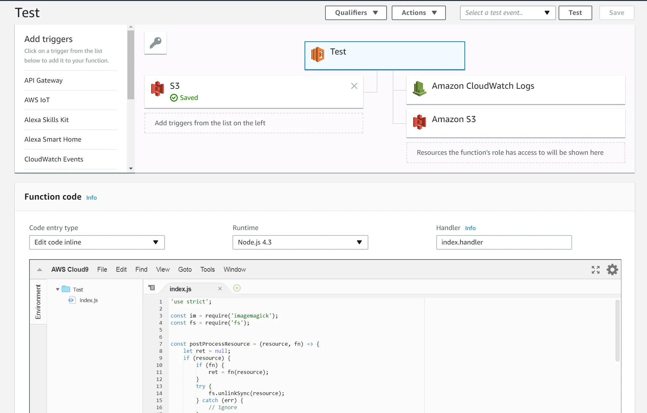Remove the S3 trigger with X
This screenshot has height=413, width=647.
pyautogui.click(x=354, y=86)
